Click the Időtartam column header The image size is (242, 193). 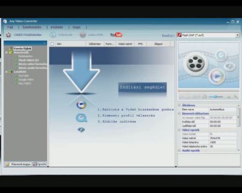tap(95, 44)
